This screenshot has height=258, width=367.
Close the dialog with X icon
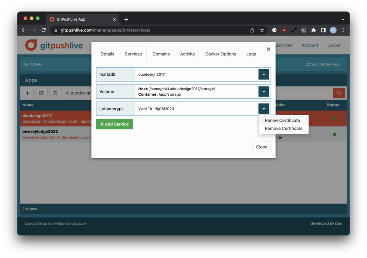coord(268,49)
